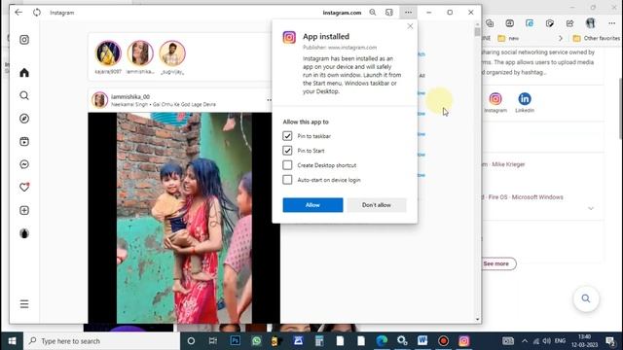Click the ENG language indicator
The height and width of the screenshot is (350, 623).
point(561,341)
